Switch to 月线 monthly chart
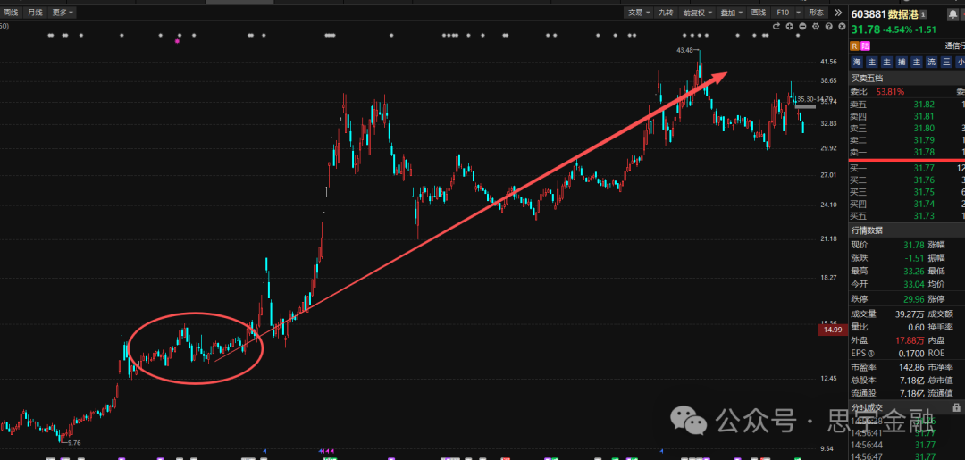The width and height of the screenshot is (965, 460). pos(35,13)
